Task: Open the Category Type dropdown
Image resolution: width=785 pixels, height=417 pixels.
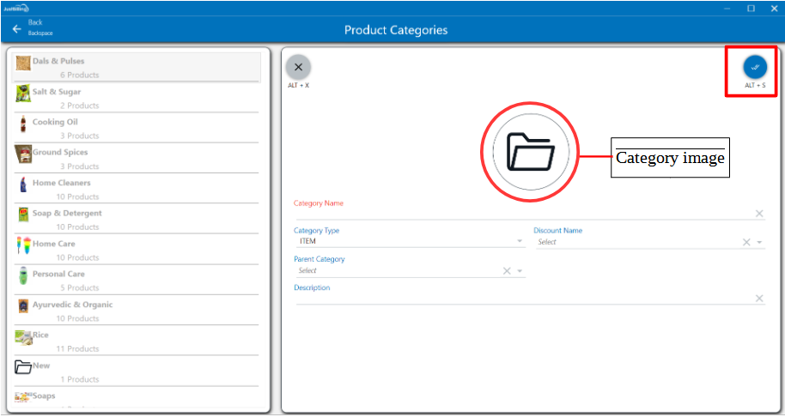Action: pyautogui.click(x=520, y=242)
